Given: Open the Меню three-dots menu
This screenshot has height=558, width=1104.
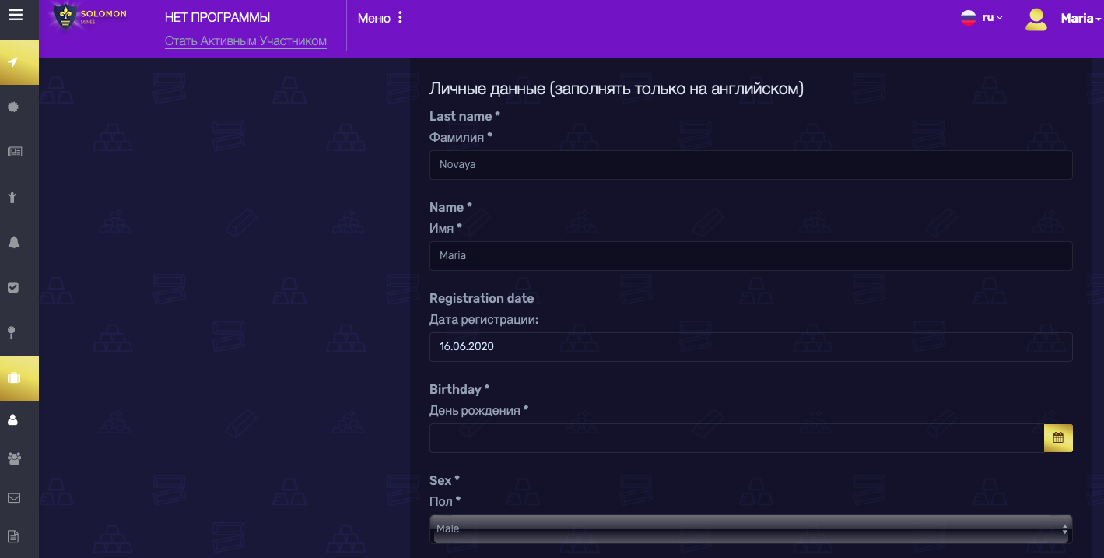Looking at the screenshot, I should click(381, 18).
